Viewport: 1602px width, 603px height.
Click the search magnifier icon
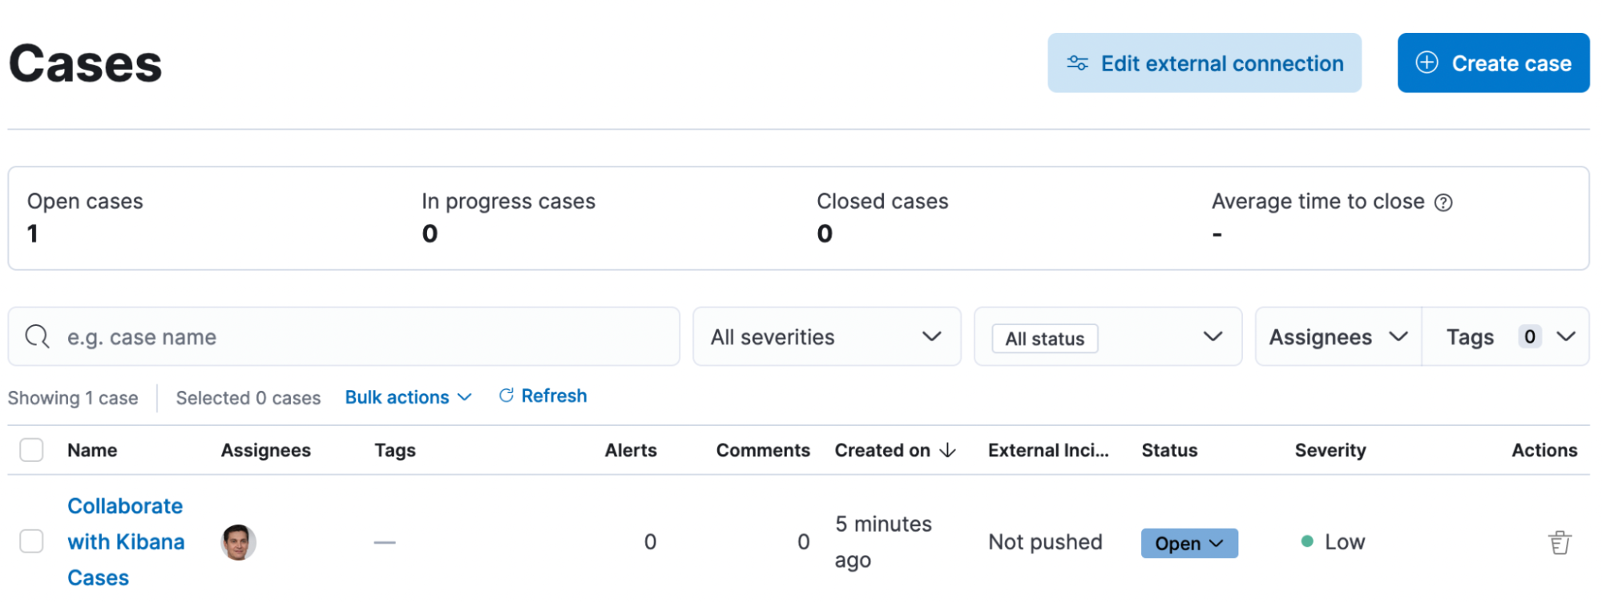click(37, 337)
